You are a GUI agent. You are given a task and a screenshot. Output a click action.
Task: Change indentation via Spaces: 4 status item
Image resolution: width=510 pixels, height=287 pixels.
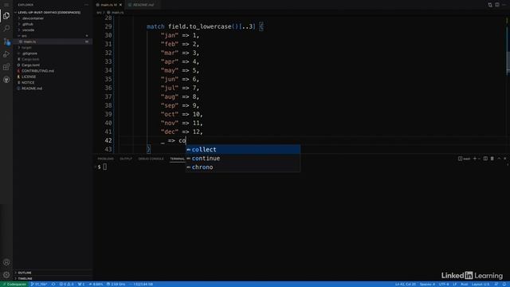tap(427, 285)
